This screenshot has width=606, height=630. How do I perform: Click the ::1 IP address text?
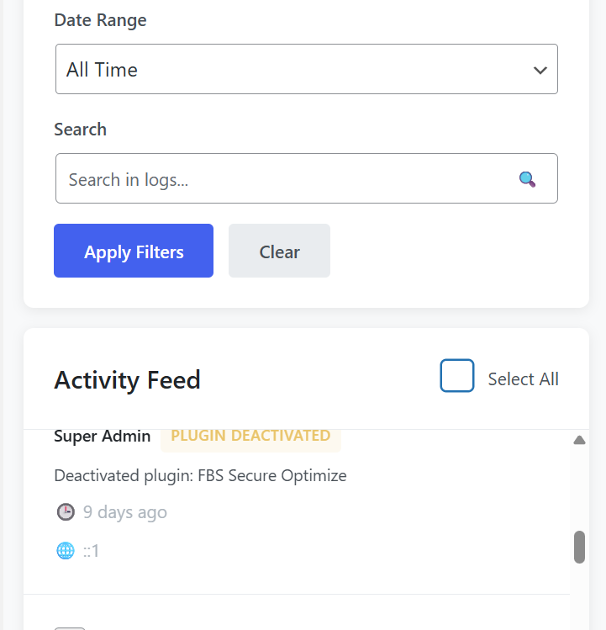(91, 551)
